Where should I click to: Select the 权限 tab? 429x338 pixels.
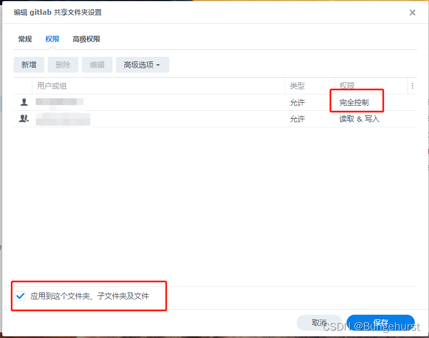(52, 39)
